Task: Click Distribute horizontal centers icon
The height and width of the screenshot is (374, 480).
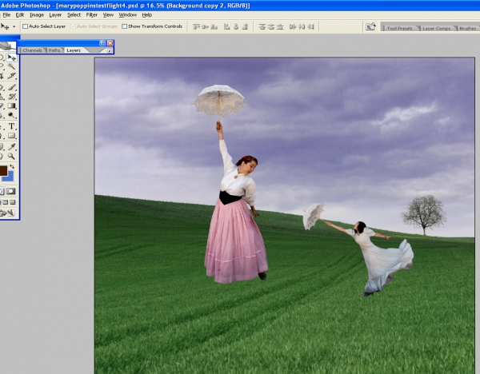Action: click(x=302, y=27)
